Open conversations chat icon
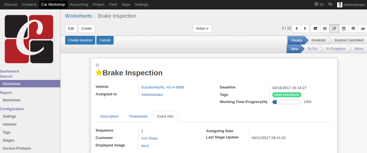This screenshot has width=367, height=153. (330, 4)
